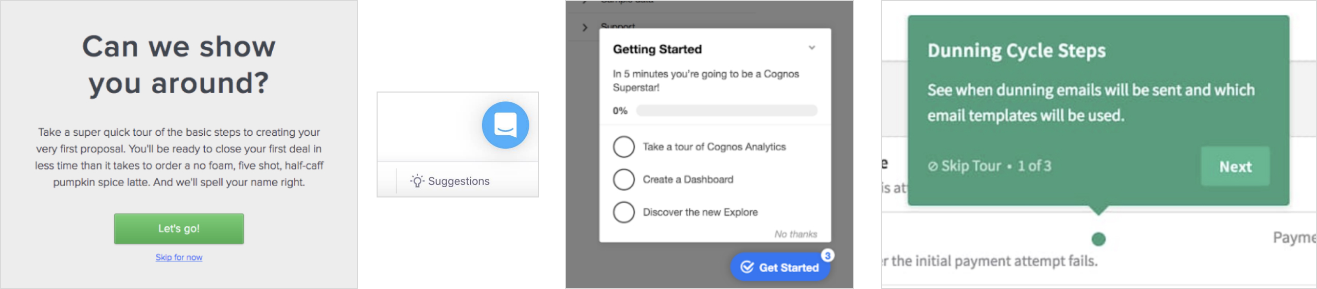Click the green hotspot dot below the tooltip
Viewport: 1317px width, 289px height.
(x=1098, y=239)
